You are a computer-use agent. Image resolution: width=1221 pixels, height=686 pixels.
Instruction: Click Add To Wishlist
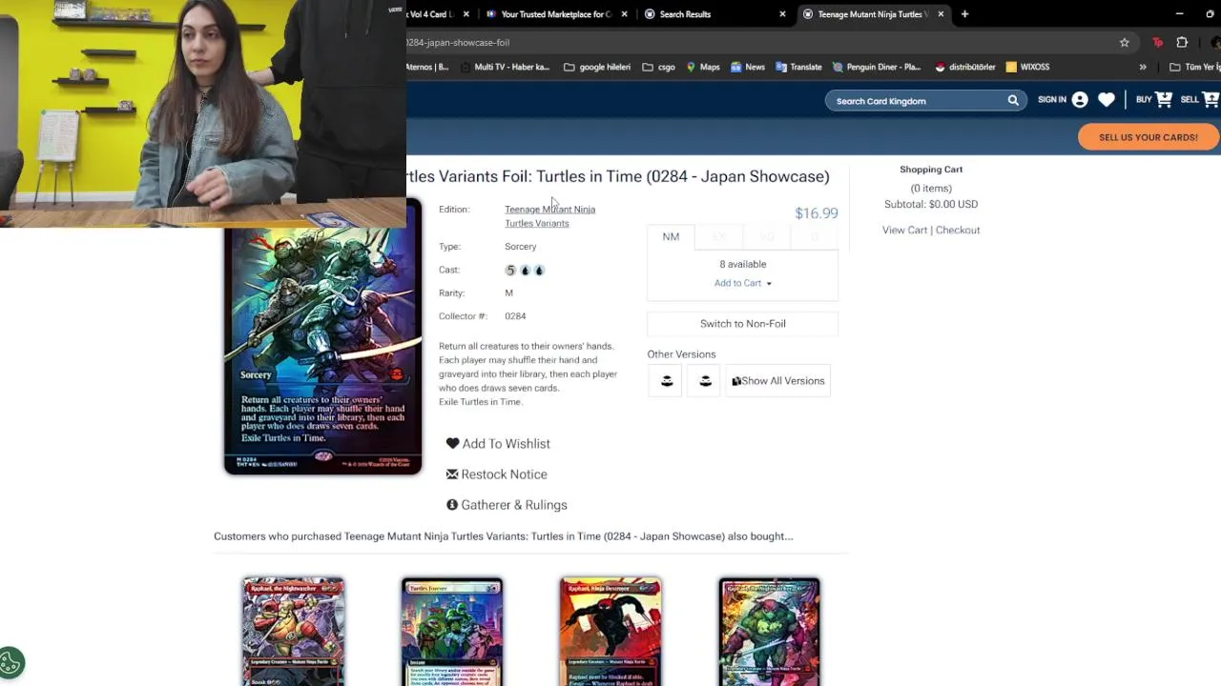tap(498, 444)
